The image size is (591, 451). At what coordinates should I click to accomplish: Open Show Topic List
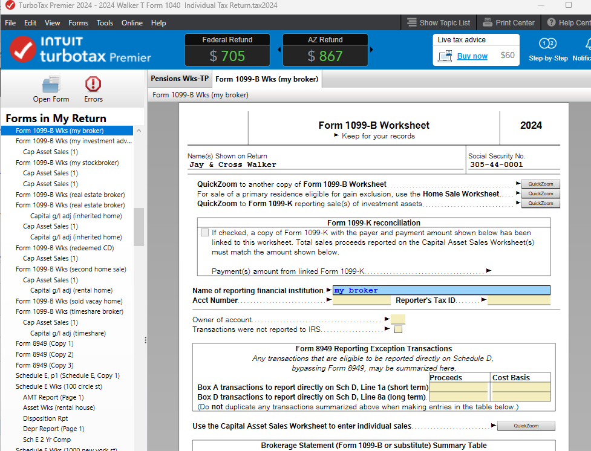pos(439,22)
